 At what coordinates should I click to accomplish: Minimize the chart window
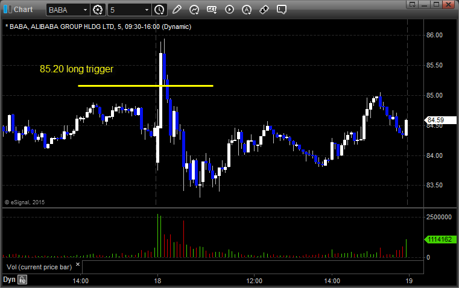(x=424, y=4)
